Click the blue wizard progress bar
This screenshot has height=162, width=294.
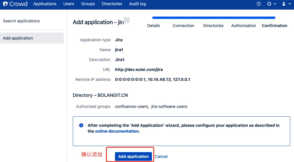214,18
